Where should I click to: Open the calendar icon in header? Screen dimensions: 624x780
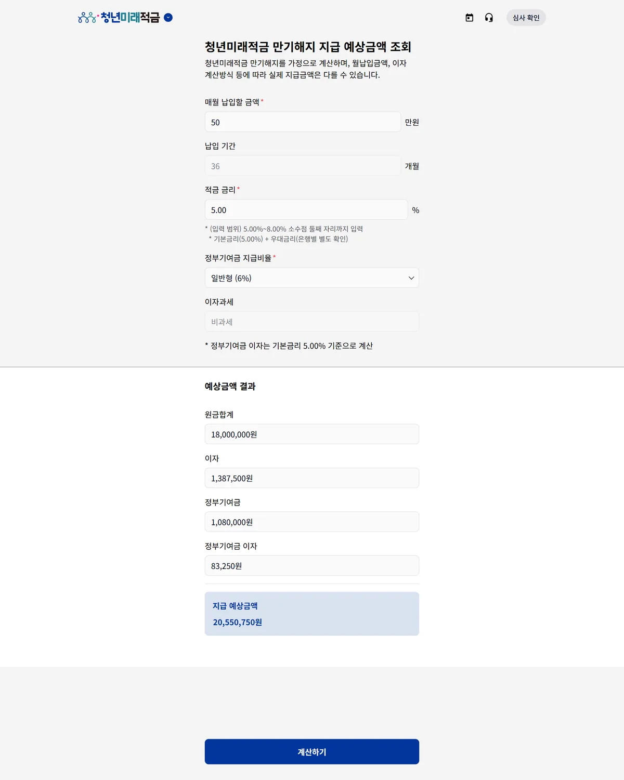click(x=470, y=18)
